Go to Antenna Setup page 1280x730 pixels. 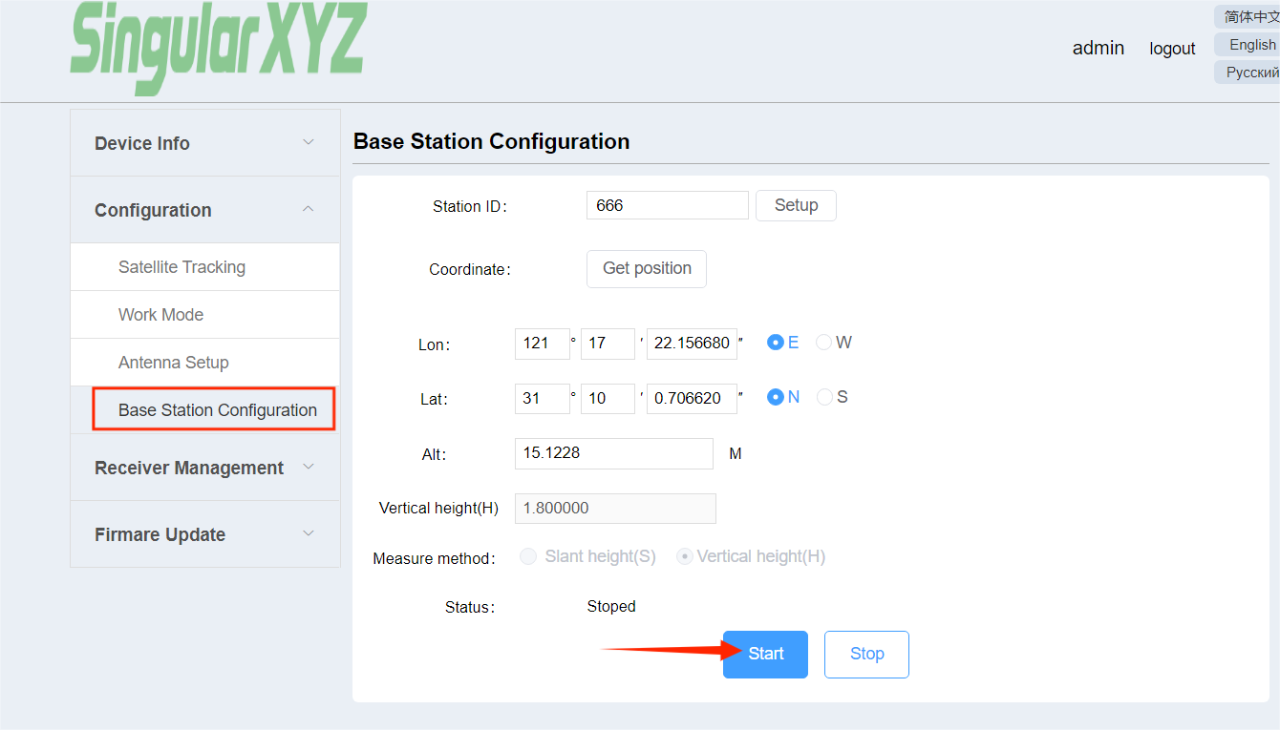tap(173, 363)
